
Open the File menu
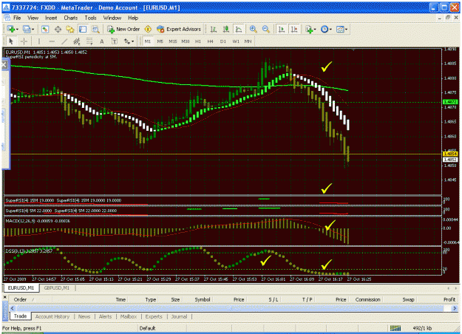click(17, 18)
